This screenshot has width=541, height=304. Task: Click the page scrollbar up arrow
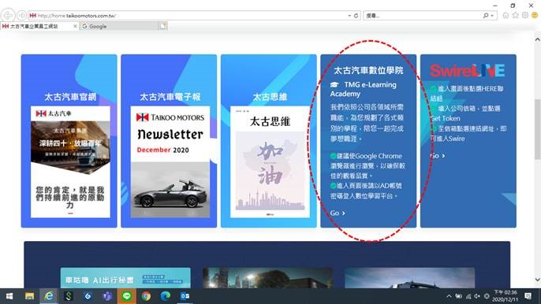[538, 39]
